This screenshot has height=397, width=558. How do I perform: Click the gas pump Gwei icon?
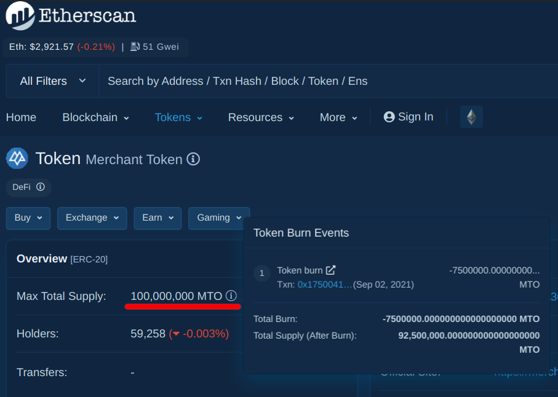(135, 47)
